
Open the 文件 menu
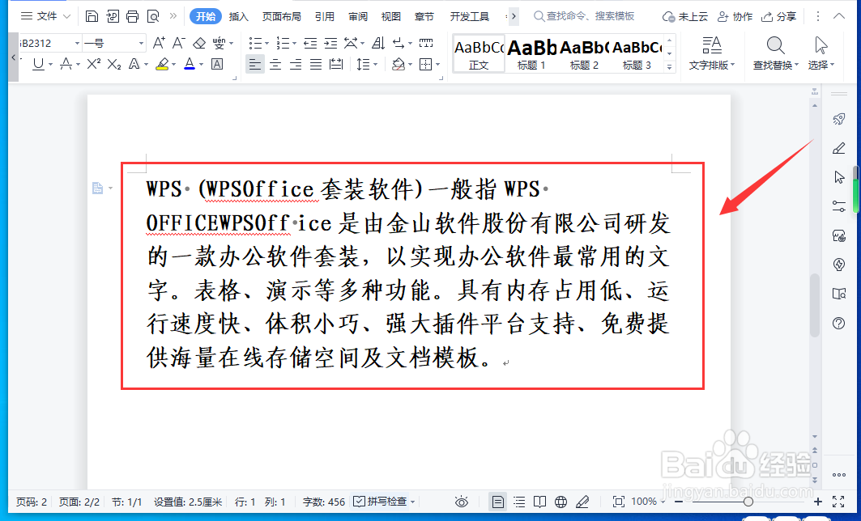(x=46, y=16)
